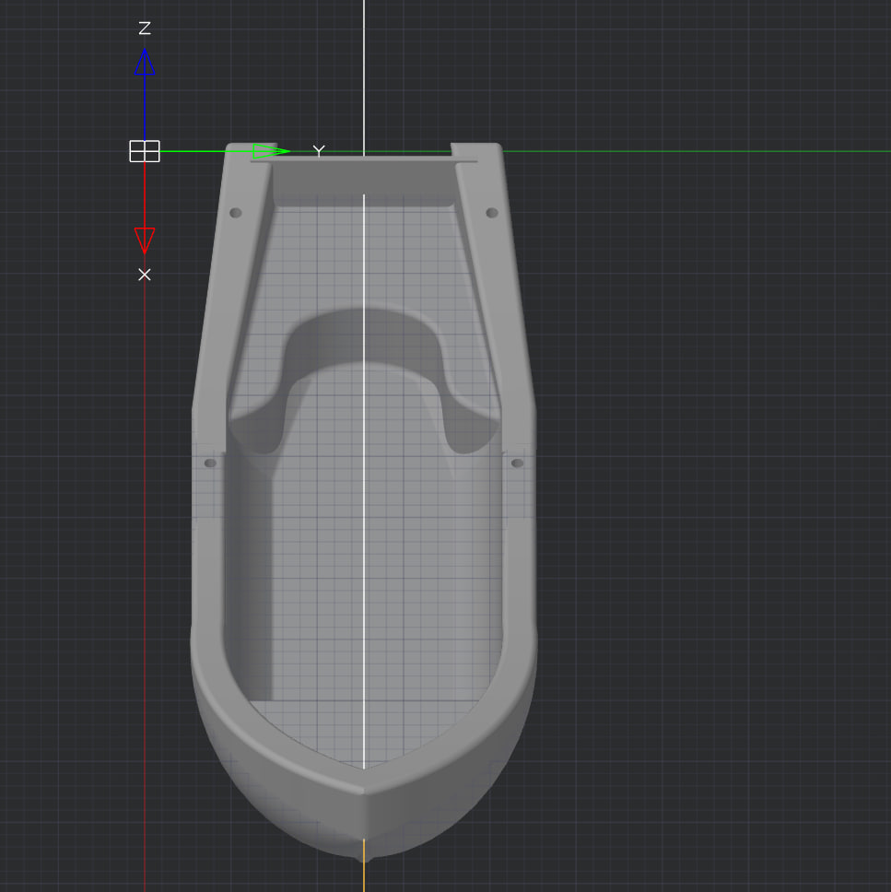Click the Y axis label
This screenshot has width=891, height=892.
(x=319, y=150)
